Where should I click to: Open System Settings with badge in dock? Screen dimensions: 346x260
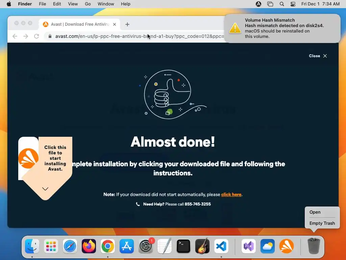point(146,246)
